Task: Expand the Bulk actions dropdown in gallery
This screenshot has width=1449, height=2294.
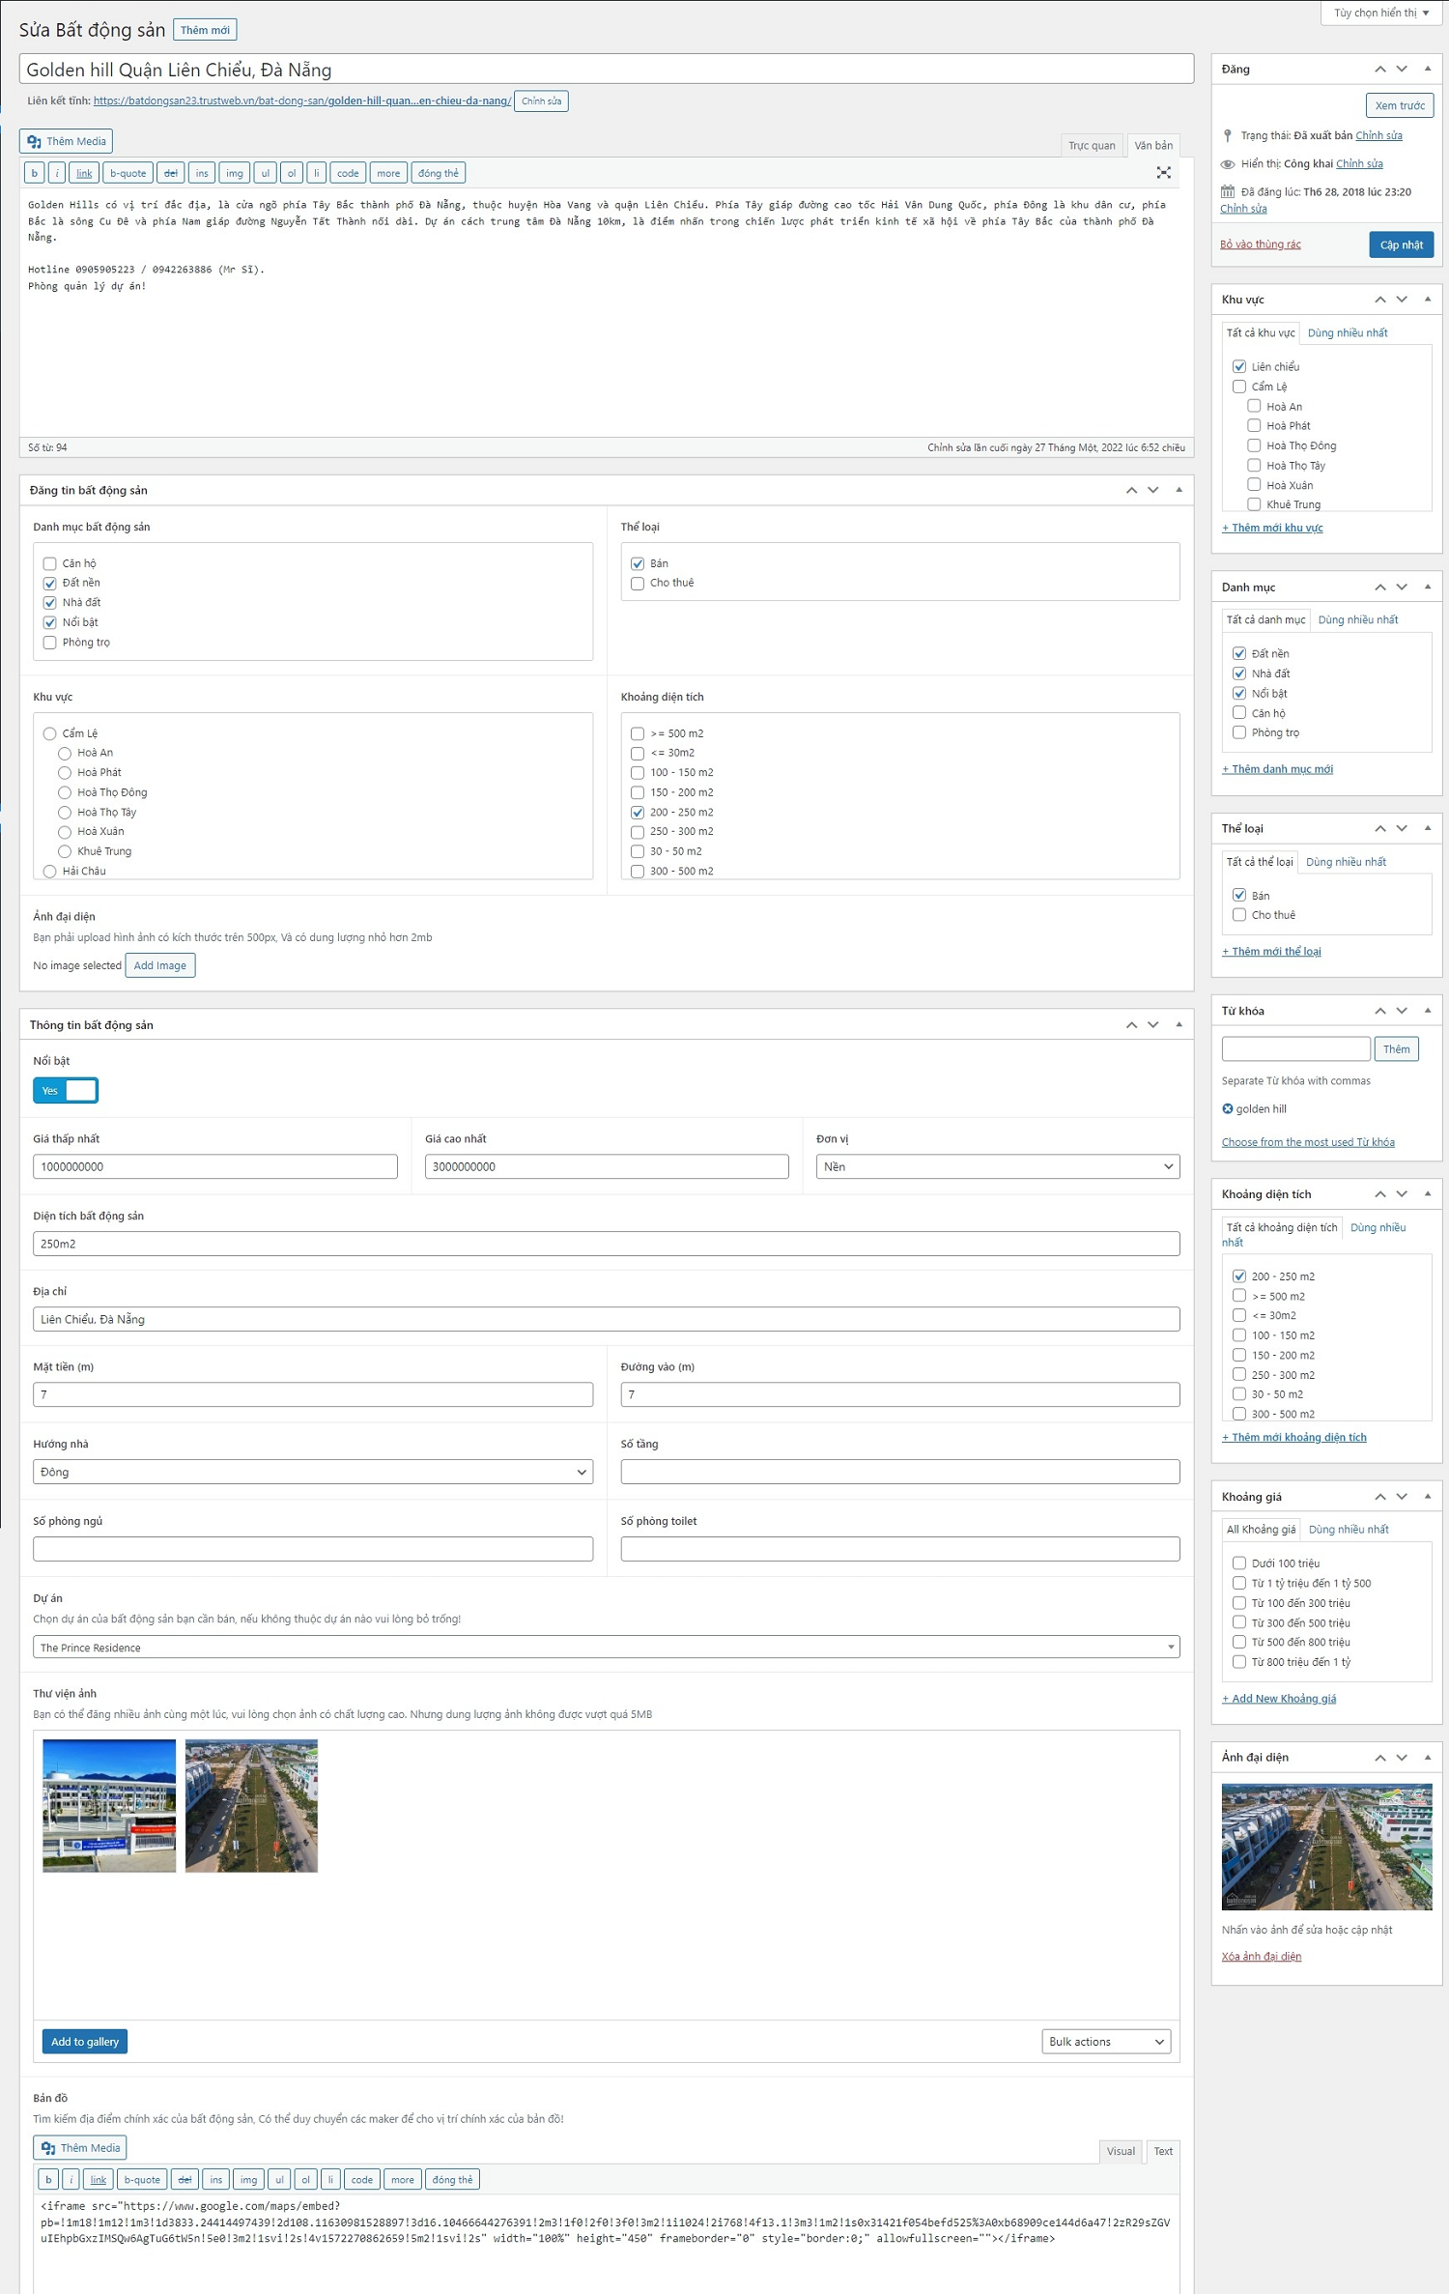Action: (1105, 2041)
